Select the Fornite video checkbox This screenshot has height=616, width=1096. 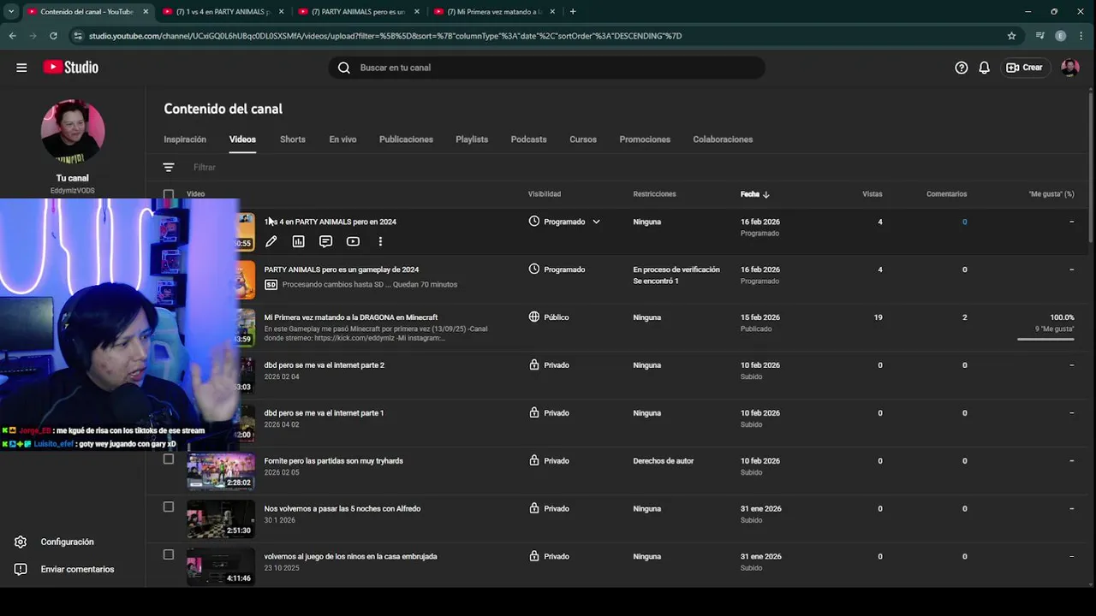pos(169,459)
